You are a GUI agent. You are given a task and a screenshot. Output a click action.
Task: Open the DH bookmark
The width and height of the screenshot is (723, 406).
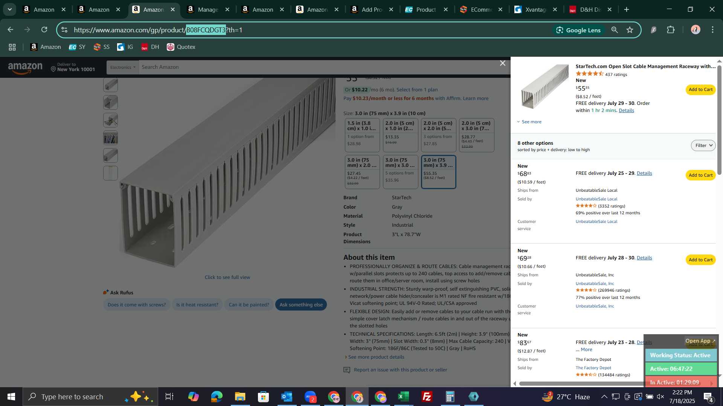[x=150, y=47]
